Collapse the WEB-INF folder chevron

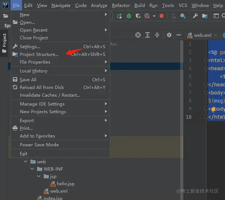pyautogui.click(x=32, y=169)
